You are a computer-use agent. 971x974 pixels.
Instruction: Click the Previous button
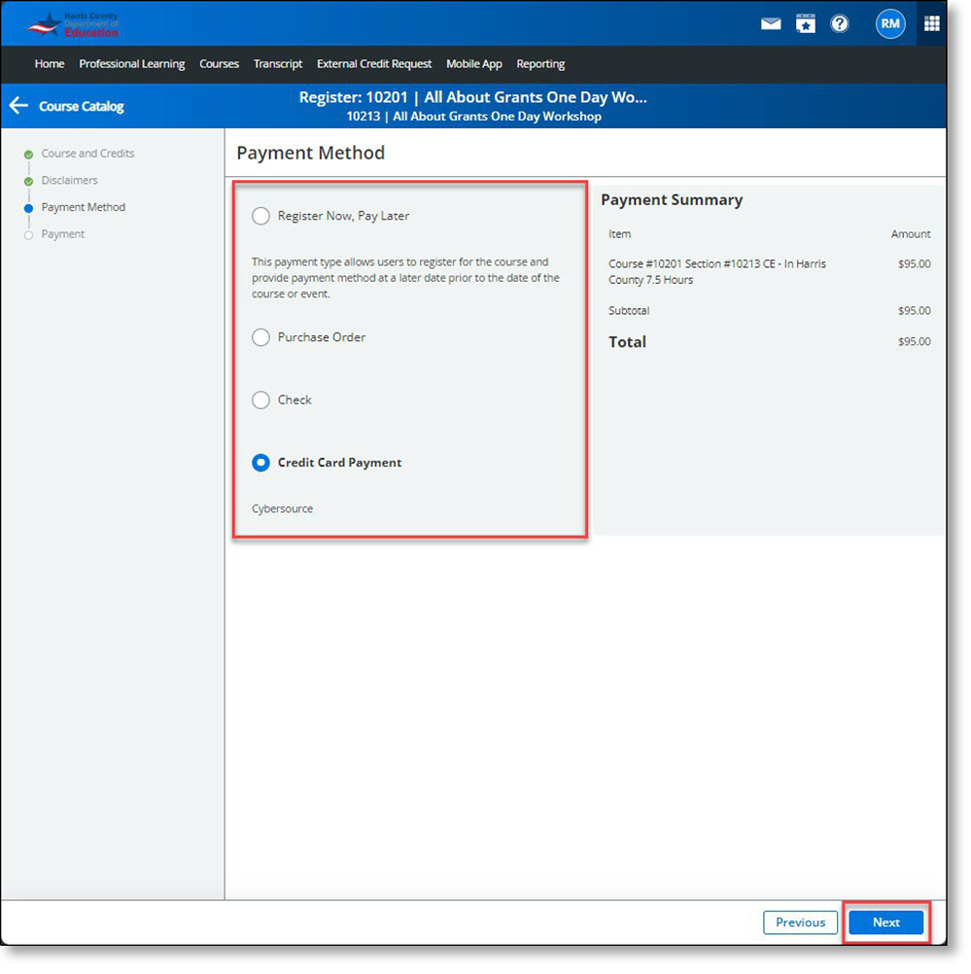(800, 922)
